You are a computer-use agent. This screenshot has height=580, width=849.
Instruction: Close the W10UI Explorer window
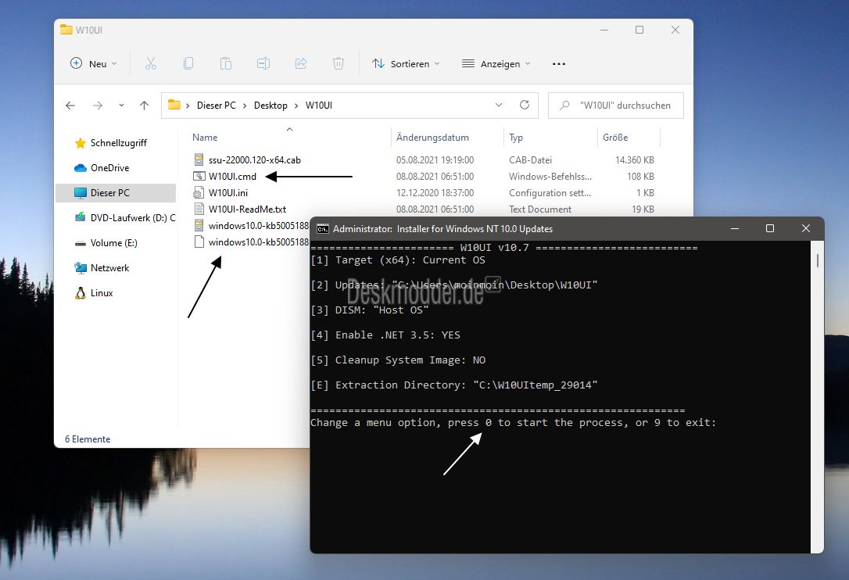(x=675, y=30)
